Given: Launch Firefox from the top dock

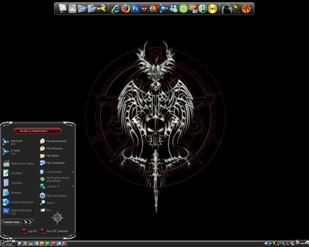Looking at the screenshot, I should [125, 8].
